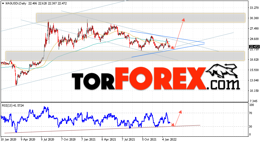Click the 8 Apr 2021 date label

(x=109, y=139)
